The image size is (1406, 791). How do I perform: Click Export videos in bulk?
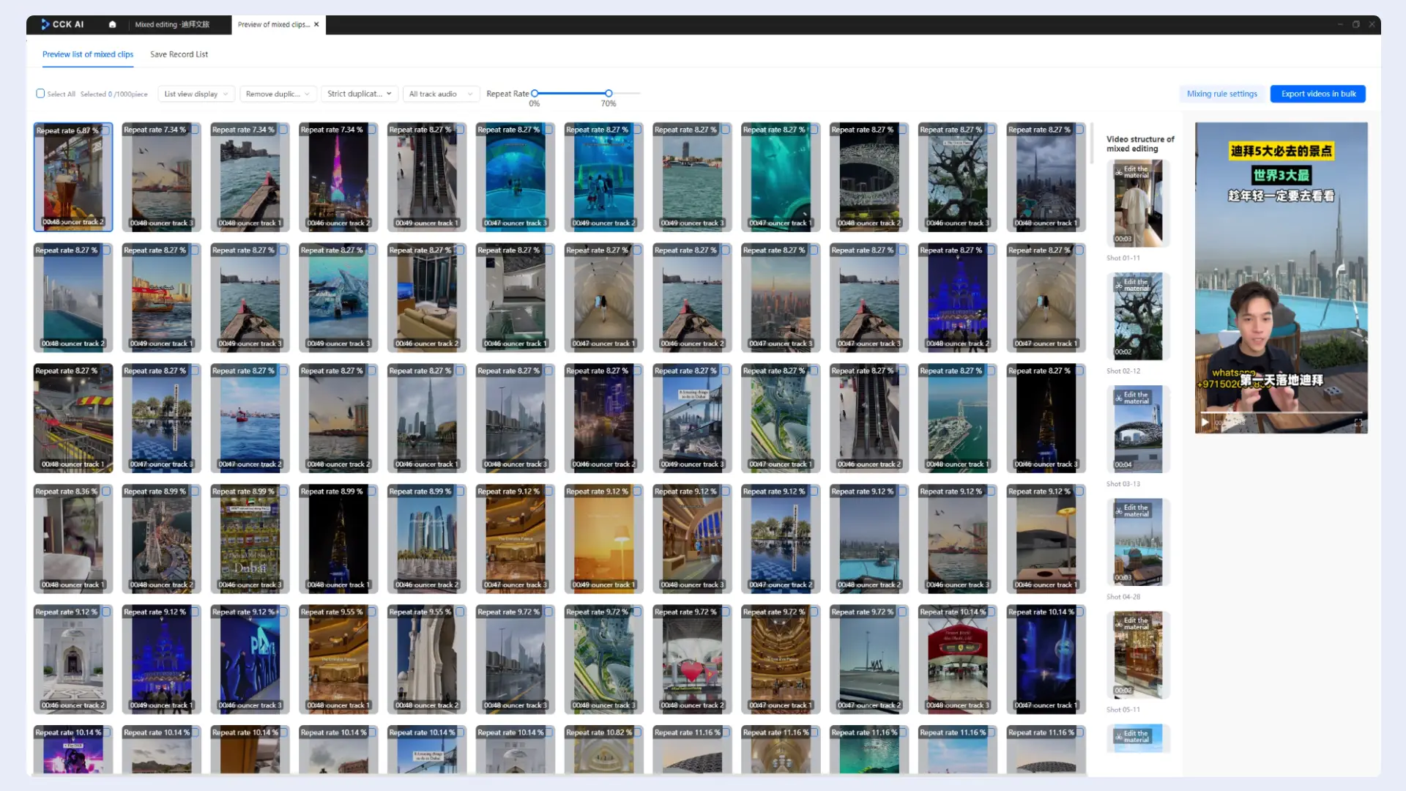point(1318,94)
